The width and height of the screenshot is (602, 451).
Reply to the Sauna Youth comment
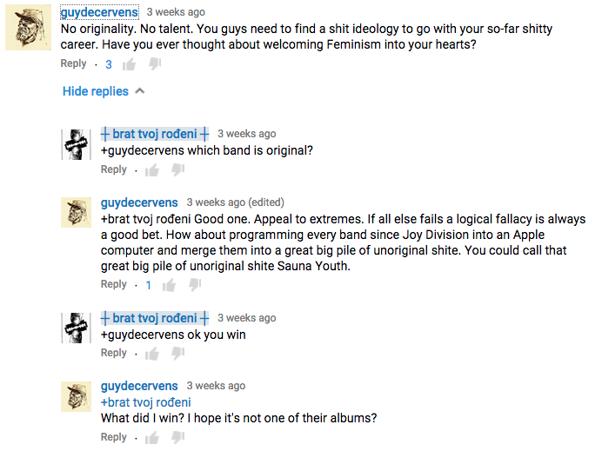[114, 284]
